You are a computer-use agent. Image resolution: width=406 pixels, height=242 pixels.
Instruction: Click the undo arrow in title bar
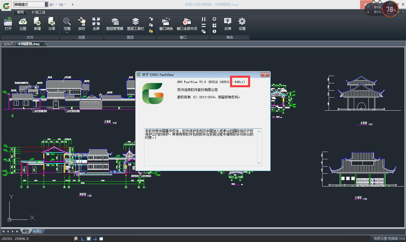52,5
